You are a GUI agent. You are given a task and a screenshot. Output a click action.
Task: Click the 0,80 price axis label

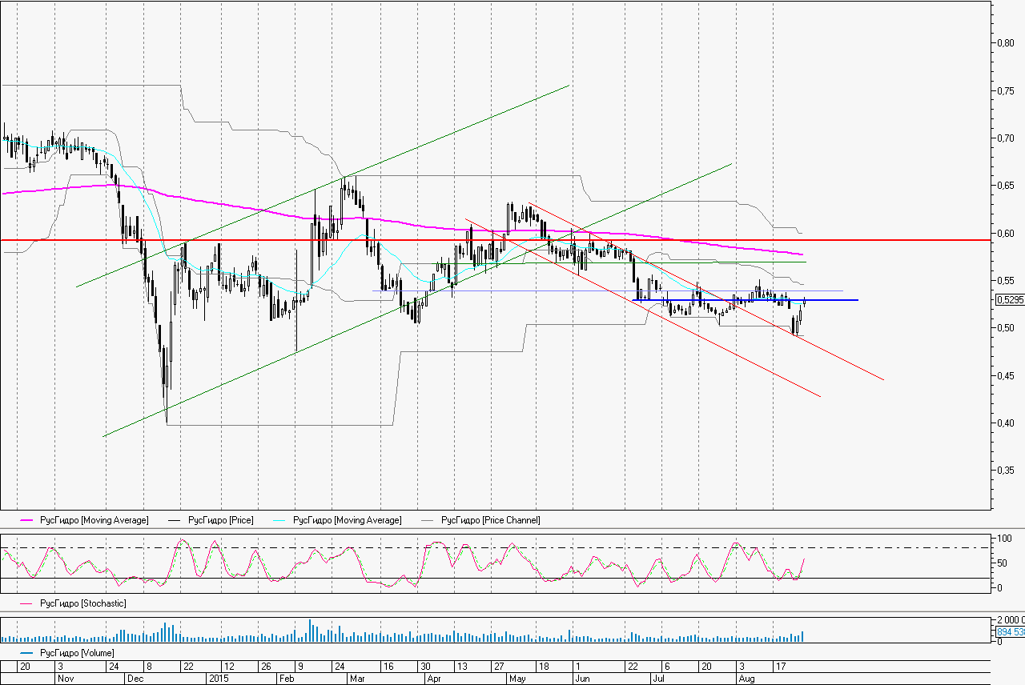click(x=1004, y=42)
